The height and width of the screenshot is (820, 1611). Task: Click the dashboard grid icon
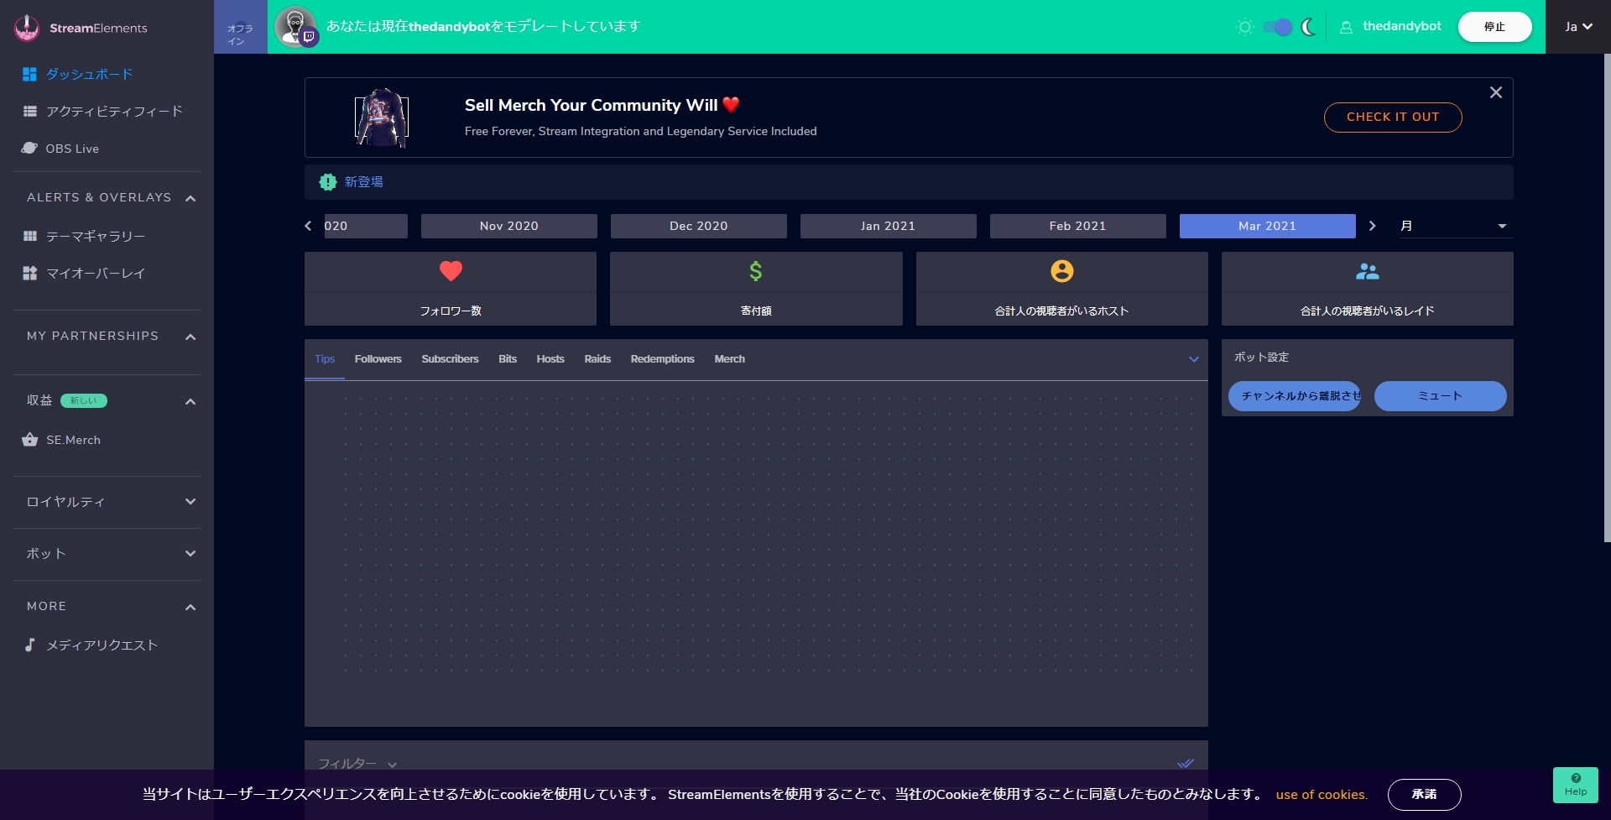click(29, 74)
